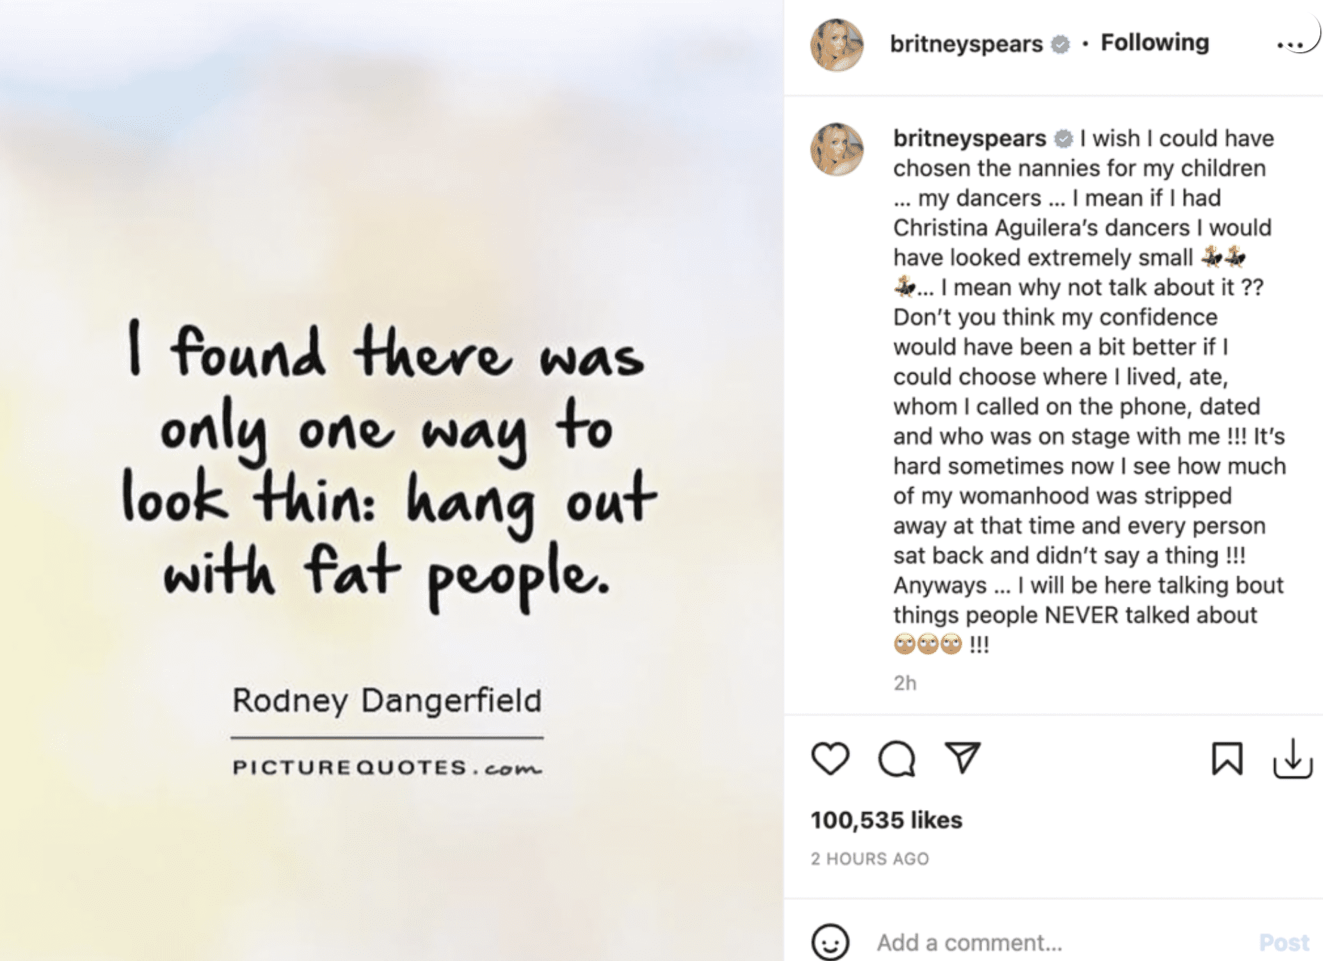Click the verified badge in the post header
Screen dimensions: 1323x961
(x=1060, y=43)
